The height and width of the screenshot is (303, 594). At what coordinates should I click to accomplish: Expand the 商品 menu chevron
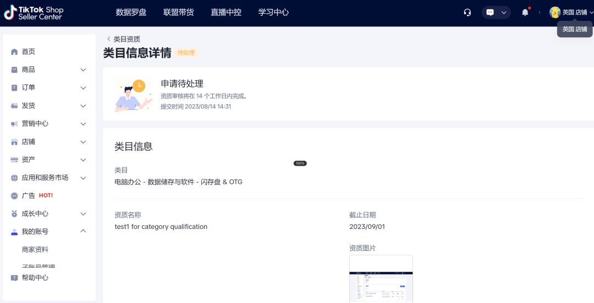[x=84, y=70]
